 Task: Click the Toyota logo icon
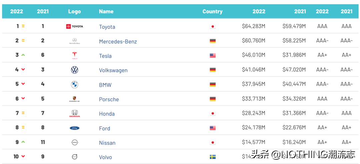point(75,26)
